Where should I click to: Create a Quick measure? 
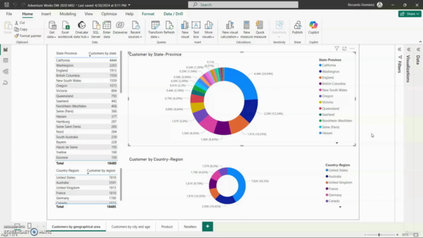pyautogui.click(x=260, y=30)
